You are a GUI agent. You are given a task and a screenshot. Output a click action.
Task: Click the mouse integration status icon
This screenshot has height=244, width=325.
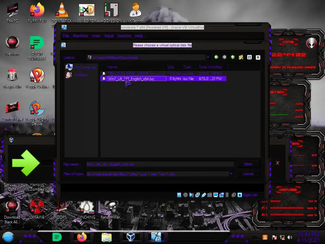[x=234, y=195]
